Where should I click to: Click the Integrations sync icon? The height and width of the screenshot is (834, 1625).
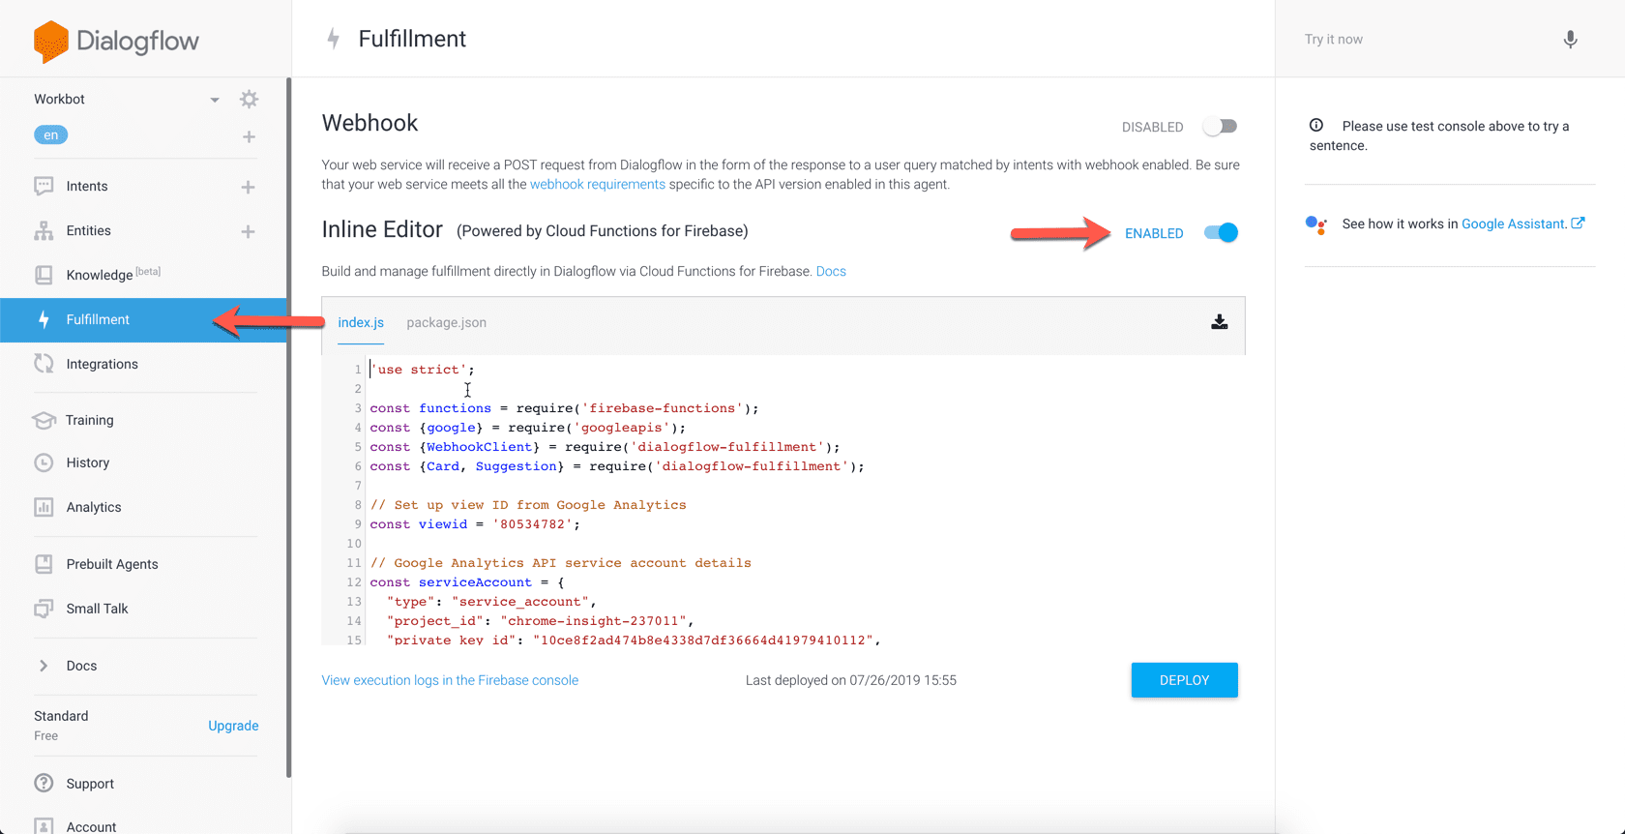(x=44, y=364)
